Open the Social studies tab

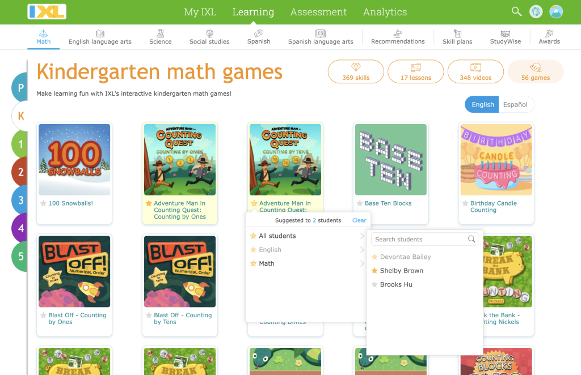209,37
